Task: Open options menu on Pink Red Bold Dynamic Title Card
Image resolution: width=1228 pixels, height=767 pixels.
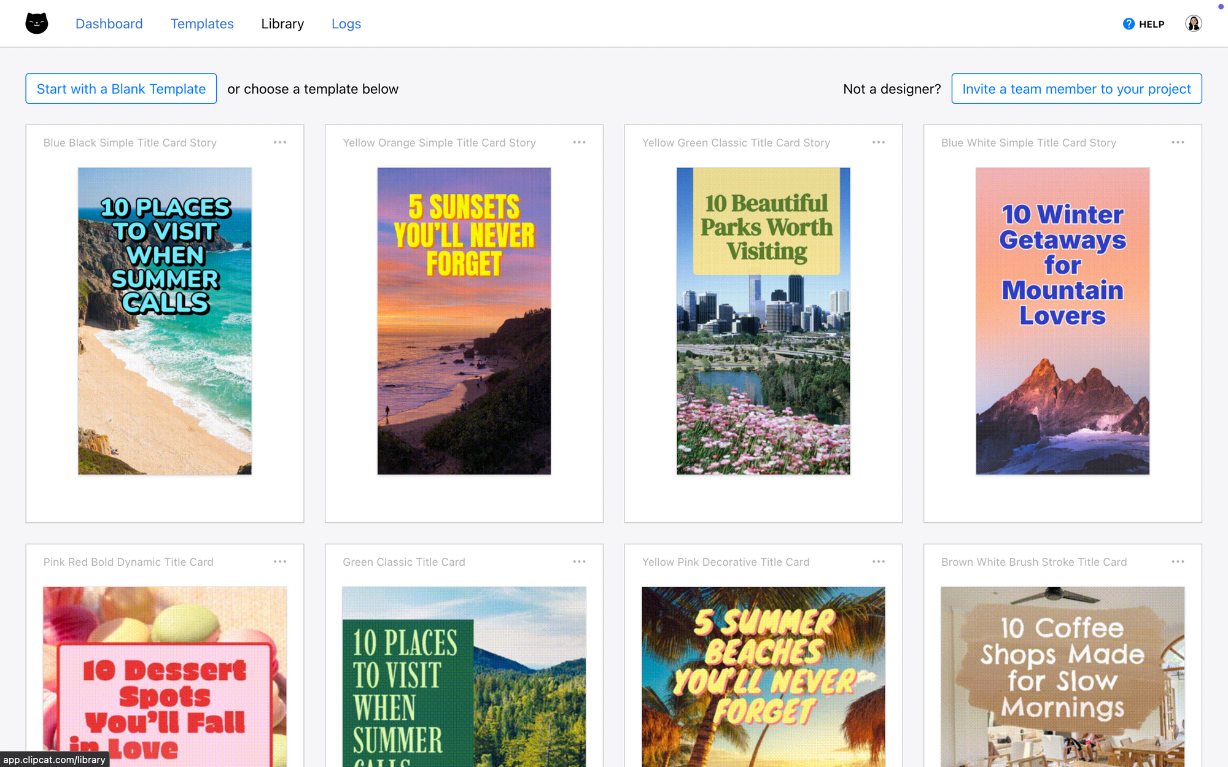Action: click(x=280, y=561)
